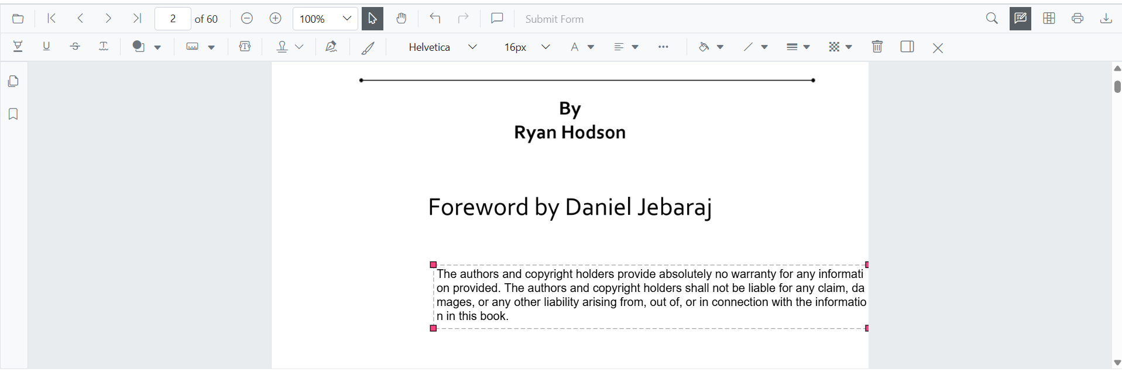Add a comment with speech bubble icon
This screenshot has width=1122, height=372.
click(x=497, y=19)
